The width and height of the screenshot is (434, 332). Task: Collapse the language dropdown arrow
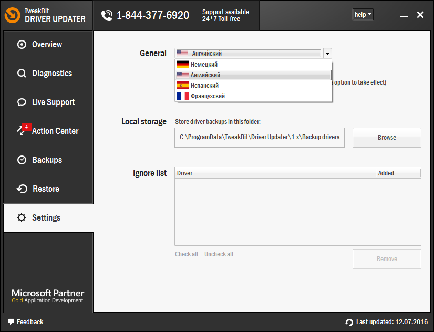[x=327, y=54]
